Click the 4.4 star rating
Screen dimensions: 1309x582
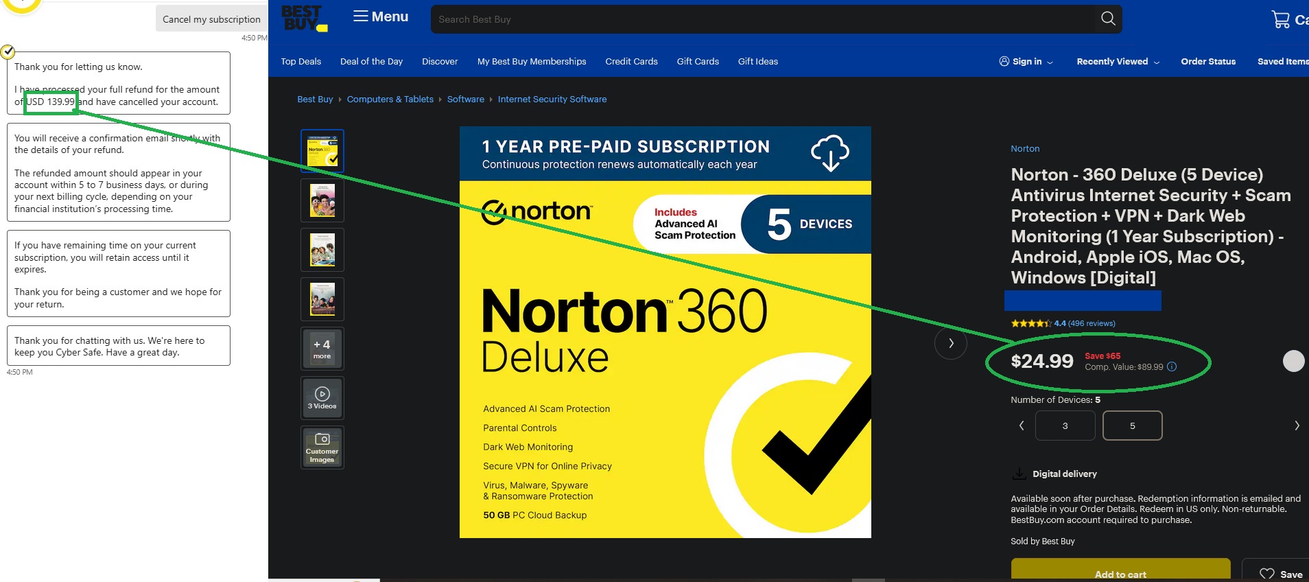(x=1039, y=323)
